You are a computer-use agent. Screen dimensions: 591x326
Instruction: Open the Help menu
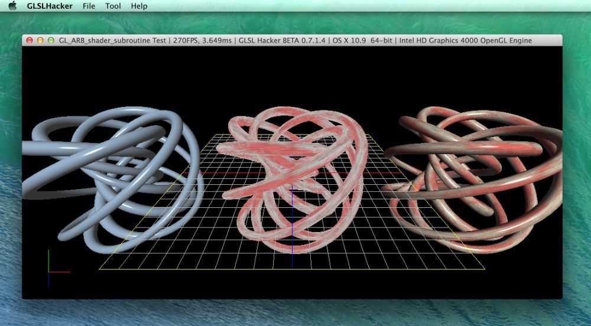[x=139, y=6]
